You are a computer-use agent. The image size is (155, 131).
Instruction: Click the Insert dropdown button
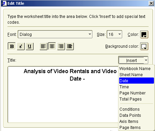point(133,60)
